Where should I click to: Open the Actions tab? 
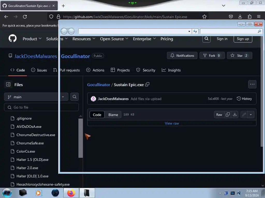[95, 70]
